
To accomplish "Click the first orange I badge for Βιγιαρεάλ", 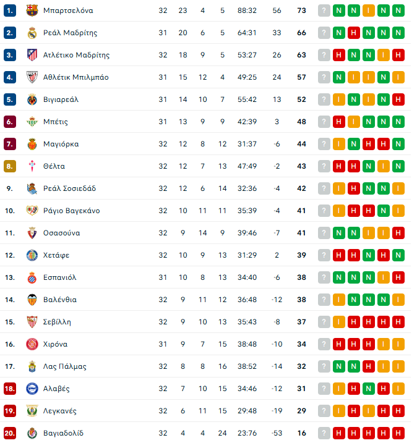I will (339, 99).
